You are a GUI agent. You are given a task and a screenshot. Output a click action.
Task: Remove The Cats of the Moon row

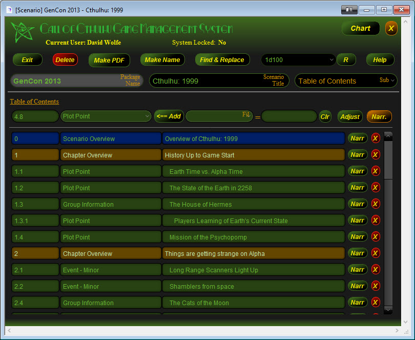click(376, 303)
